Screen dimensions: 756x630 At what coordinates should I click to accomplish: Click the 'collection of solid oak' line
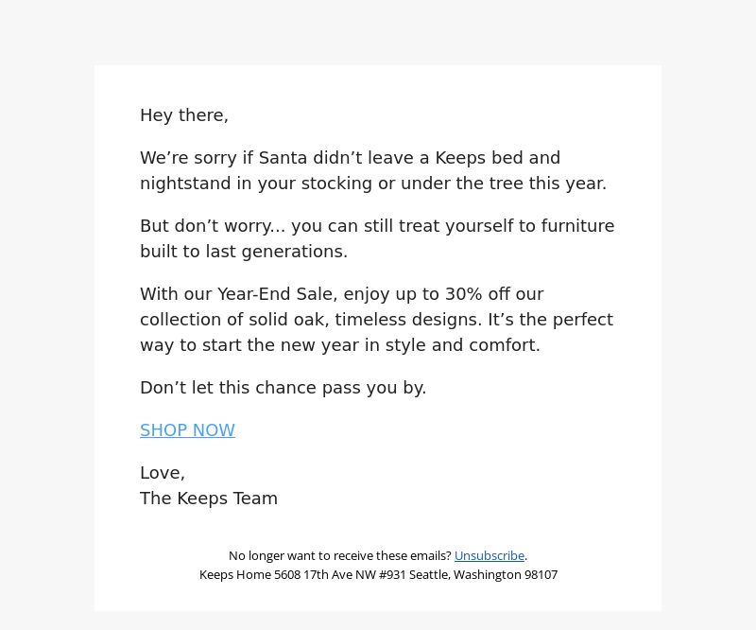[234, 320]
